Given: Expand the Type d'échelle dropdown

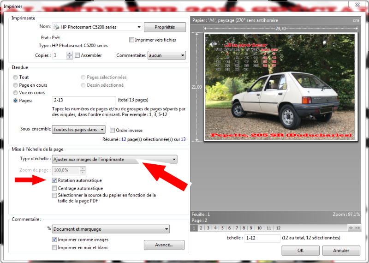Looking at the screenshot, I should (174, 159).
